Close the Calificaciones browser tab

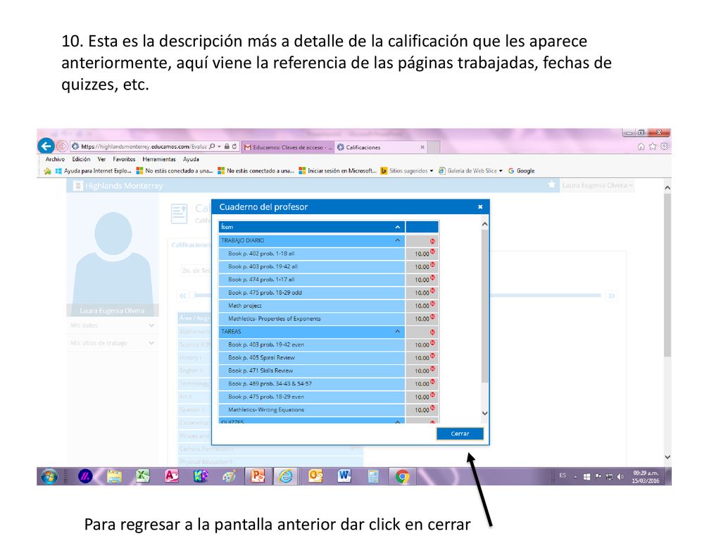coord(422,147)
